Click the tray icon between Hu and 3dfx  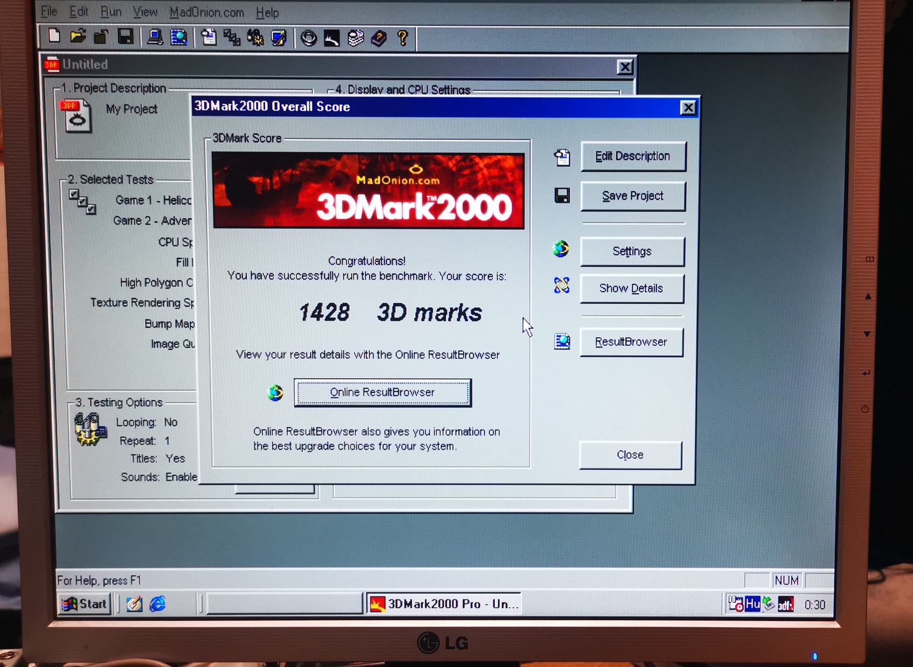(769, 605)
